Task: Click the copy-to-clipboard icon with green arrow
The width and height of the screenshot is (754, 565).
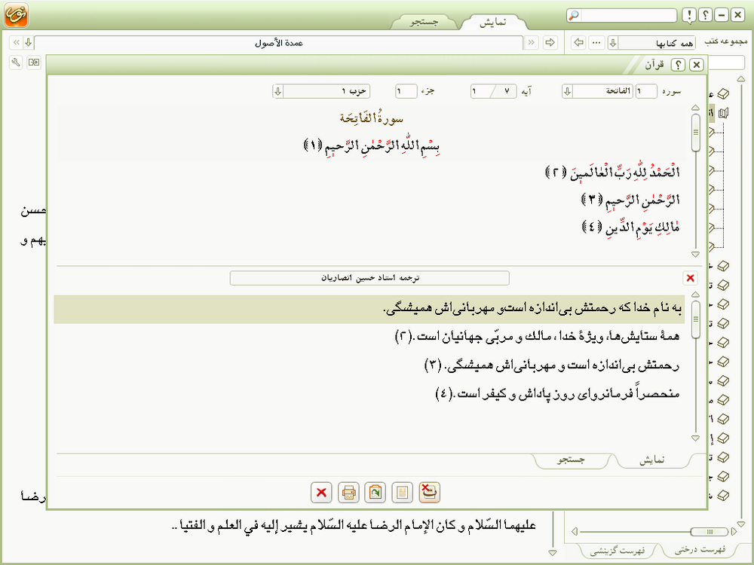Action: pos(375,493)
